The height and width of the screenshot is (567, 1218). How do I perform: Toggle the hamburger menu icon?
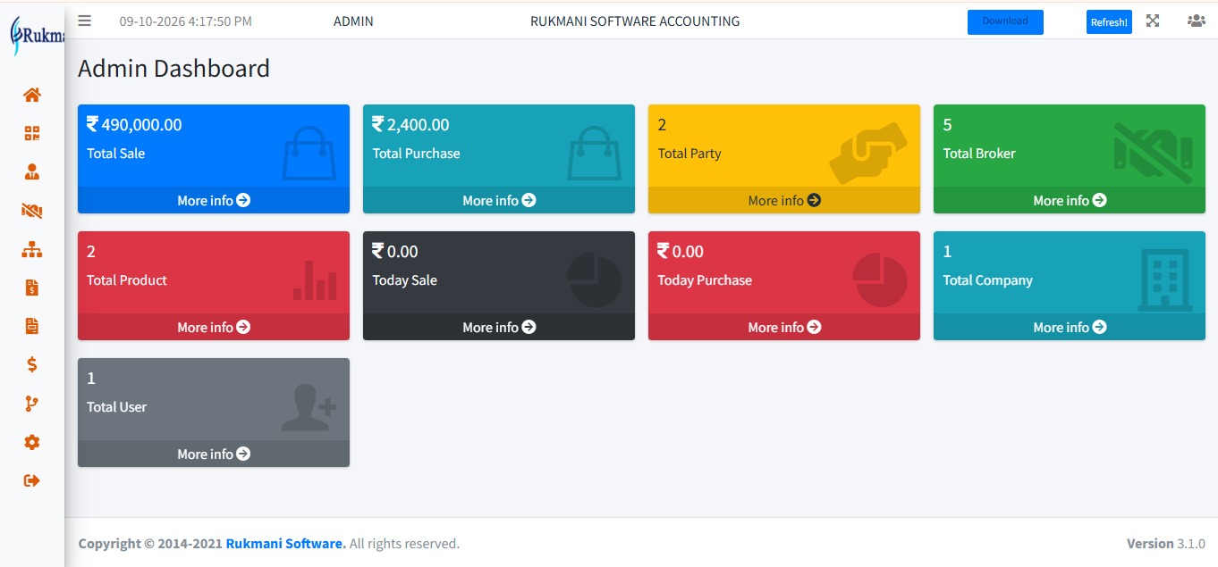pyautogui.click(x=85, y=21)
